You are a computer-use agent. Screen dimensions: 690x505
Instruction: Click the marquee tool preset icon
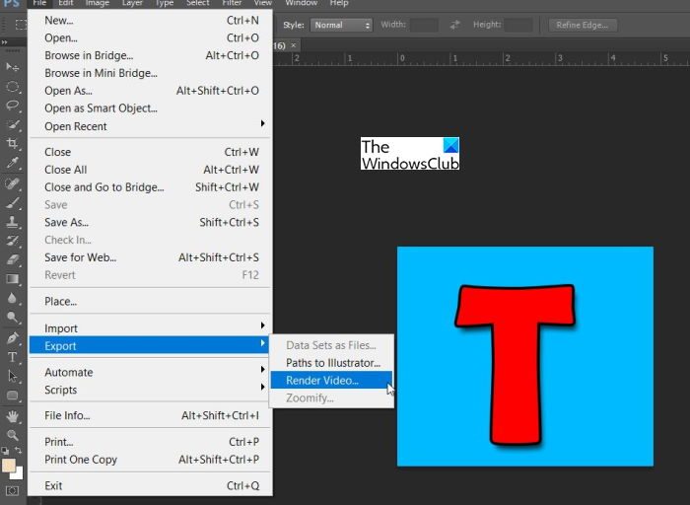[21, 25]
